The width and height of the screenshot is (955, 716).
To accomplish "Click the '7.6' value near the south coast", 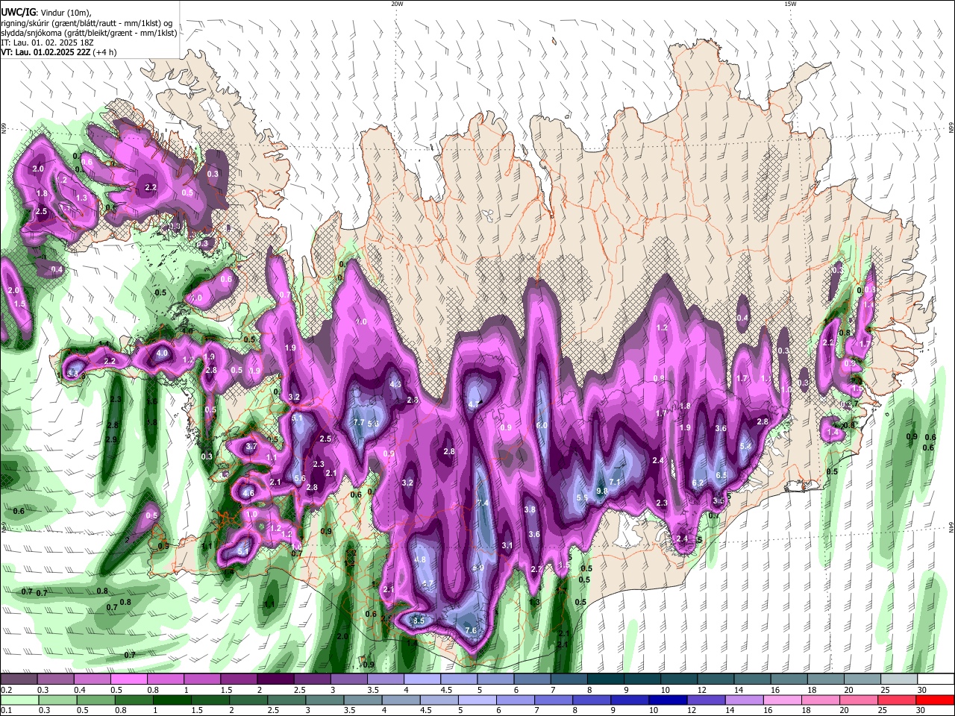I will point(471,631).
